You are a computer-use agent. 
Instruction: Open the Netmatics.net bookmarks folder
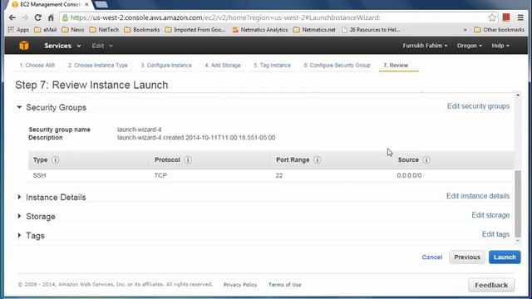(314, 30)
